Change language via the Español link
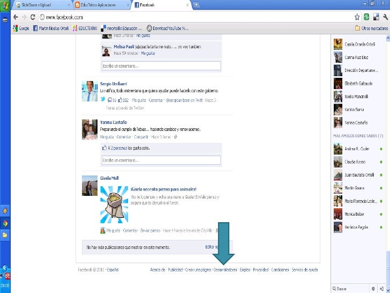Viewport: 390px width, 293px height. 112,269
